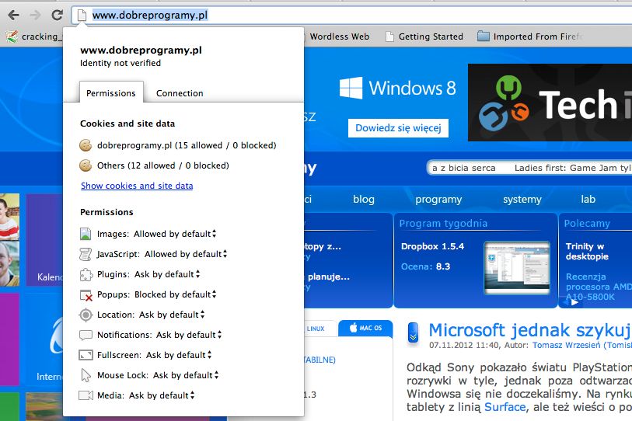Screen dimensions: 632x421
Task: Open JavaScript permission dropdown
Action: tap(186, 254)
